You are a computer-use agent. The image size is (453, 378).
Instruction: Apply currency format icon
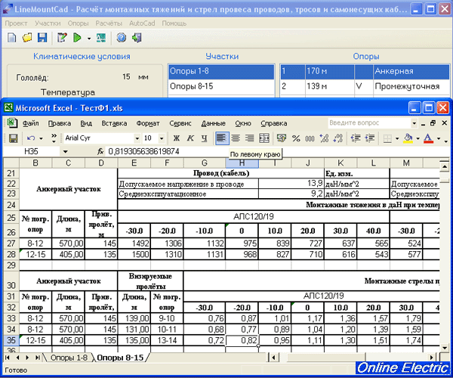click(282, 138)
